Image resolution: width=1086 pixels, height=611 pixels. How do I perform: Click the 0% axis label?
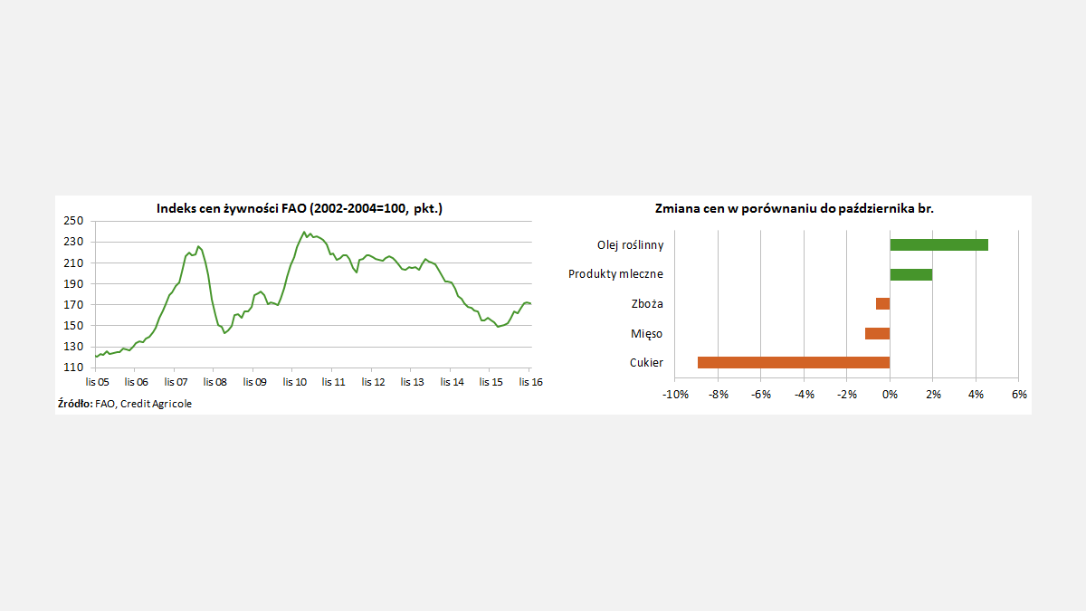890,395
